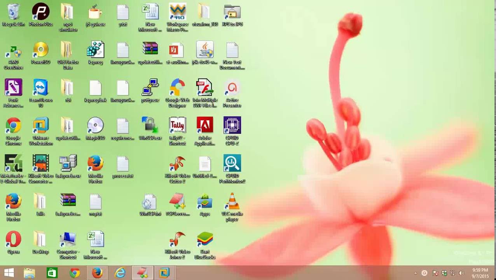Select the visualvm_138 folder
The image size is (496, 280).
(x=204, y=12)
